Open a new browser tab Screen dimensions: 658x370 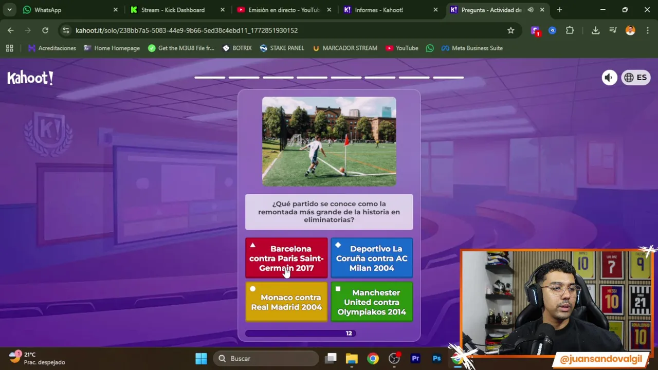(559, 10)
